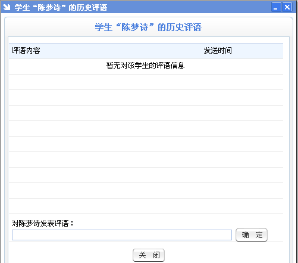Close the dialog with the X icon
The width and height of the screenshot is (298, 263).
click(x=287, y=7)
